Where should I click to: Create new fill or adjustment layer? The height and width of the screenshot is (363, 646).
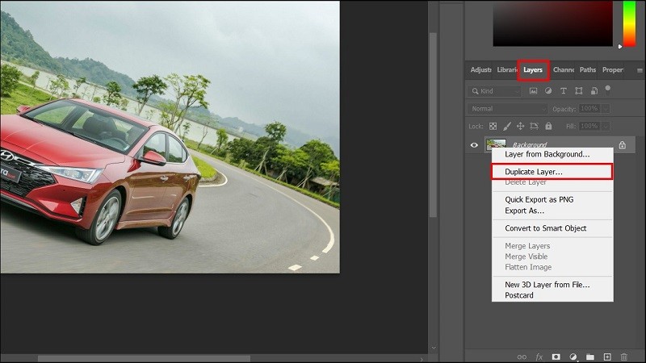click(x=573, y=357)
